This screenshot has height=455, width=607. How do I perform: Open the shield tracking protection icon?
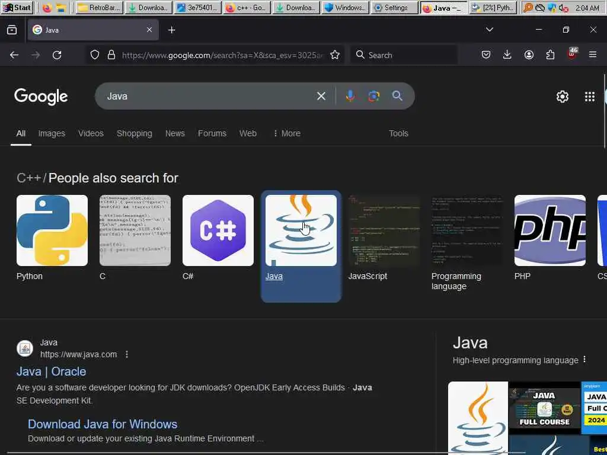(x=95, y=55)
